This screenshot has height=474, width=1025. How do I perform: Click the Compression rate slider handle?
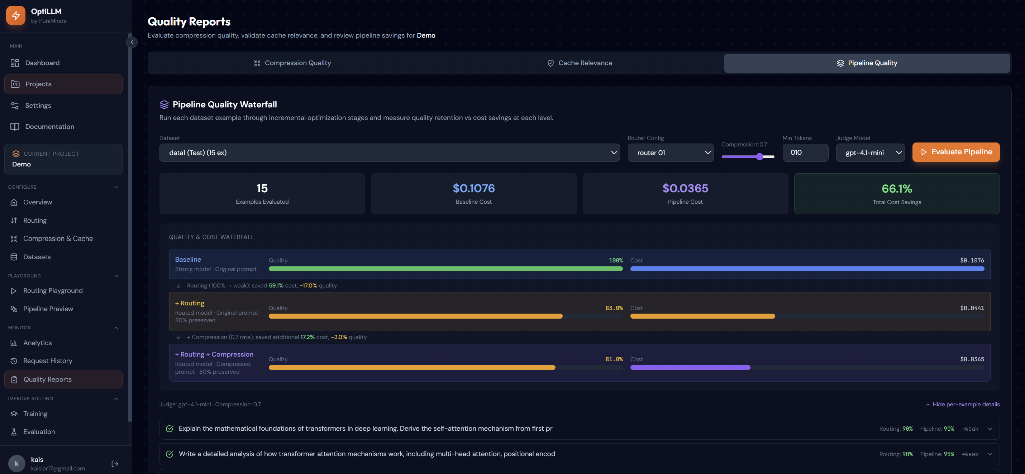point(759,156)
